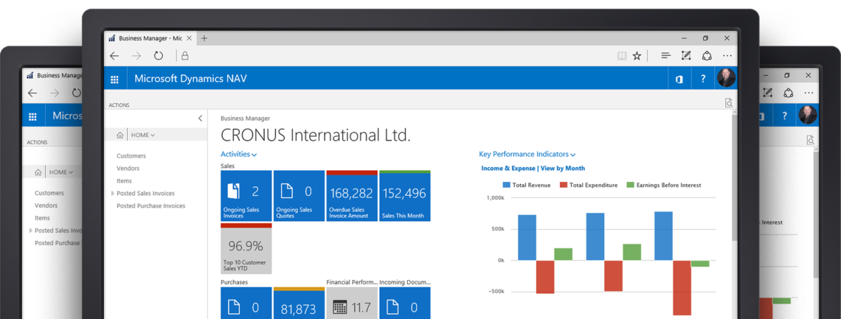This screenshot has height=319, width=841.
Task: Open Sales This Month tile
Action: tap(404, 196)
